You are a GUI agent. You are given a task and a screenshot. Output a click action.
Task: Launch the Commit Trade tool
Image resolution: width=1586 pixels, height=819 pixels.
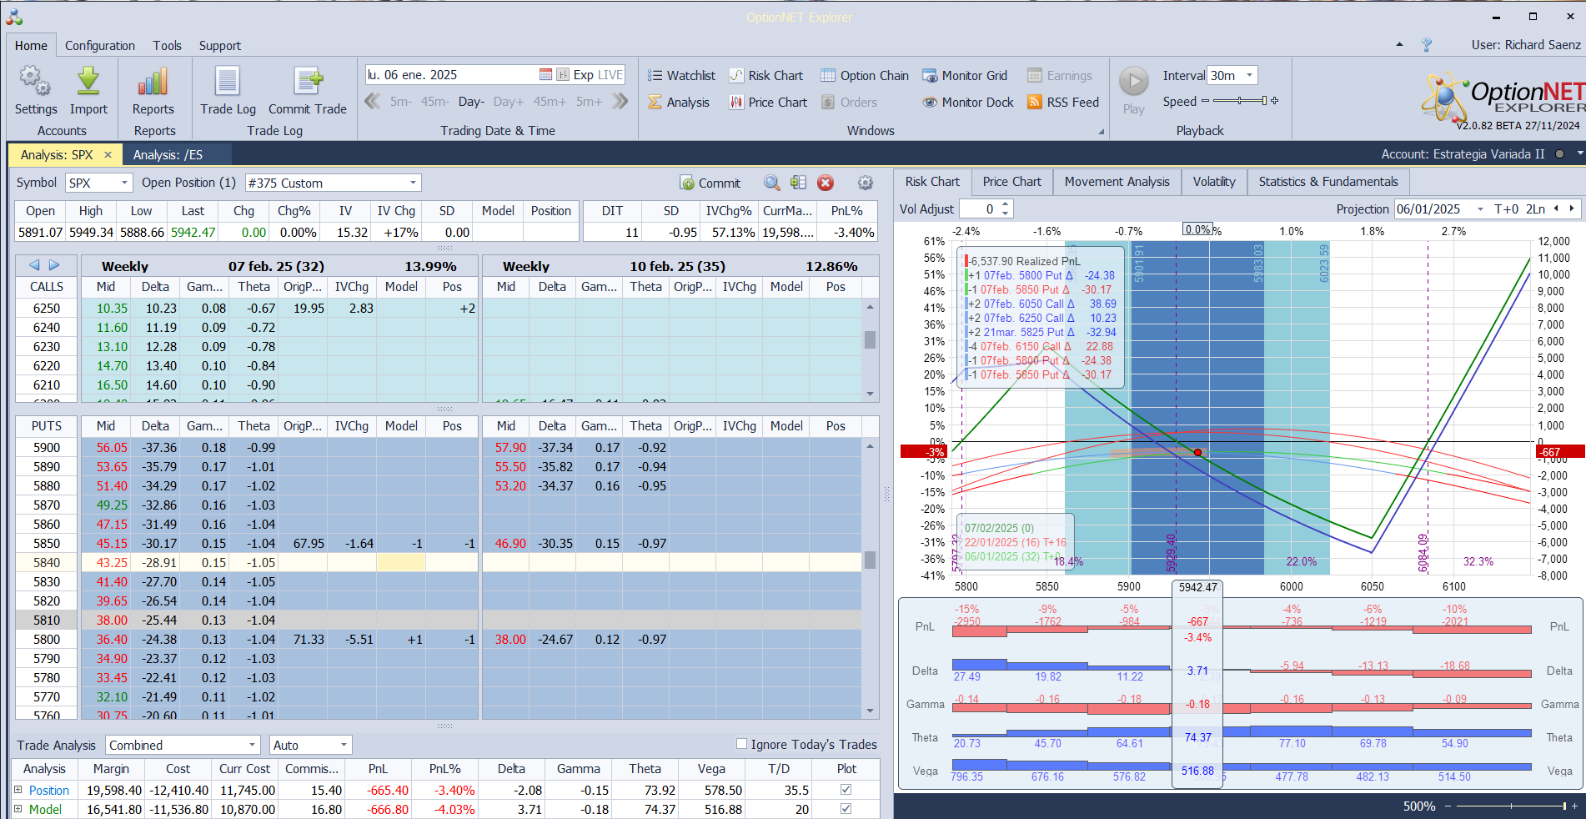308,91
